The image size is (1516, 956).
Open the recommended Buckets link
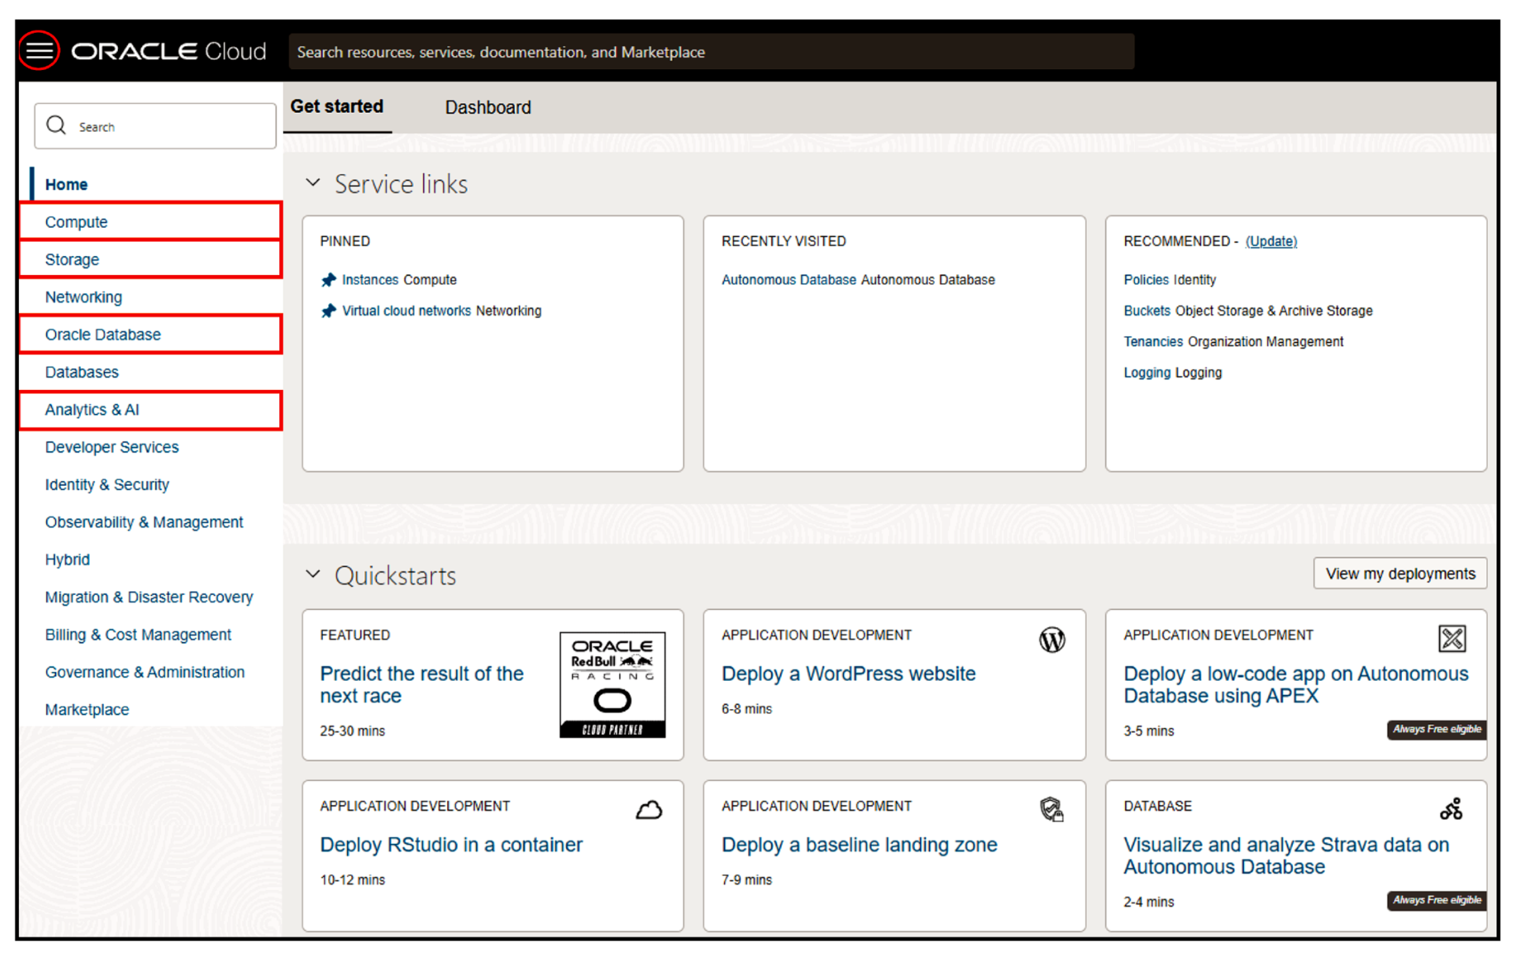click(x=1147, y=311)
